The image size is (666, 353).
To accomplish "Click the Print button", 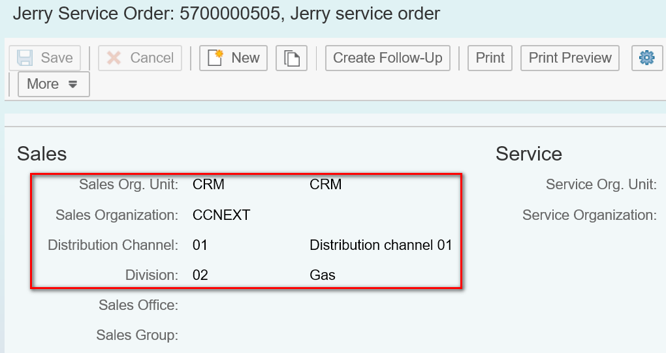I will 490,58.
